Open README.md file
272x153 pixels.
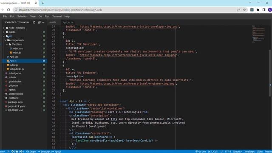point(15,110)
